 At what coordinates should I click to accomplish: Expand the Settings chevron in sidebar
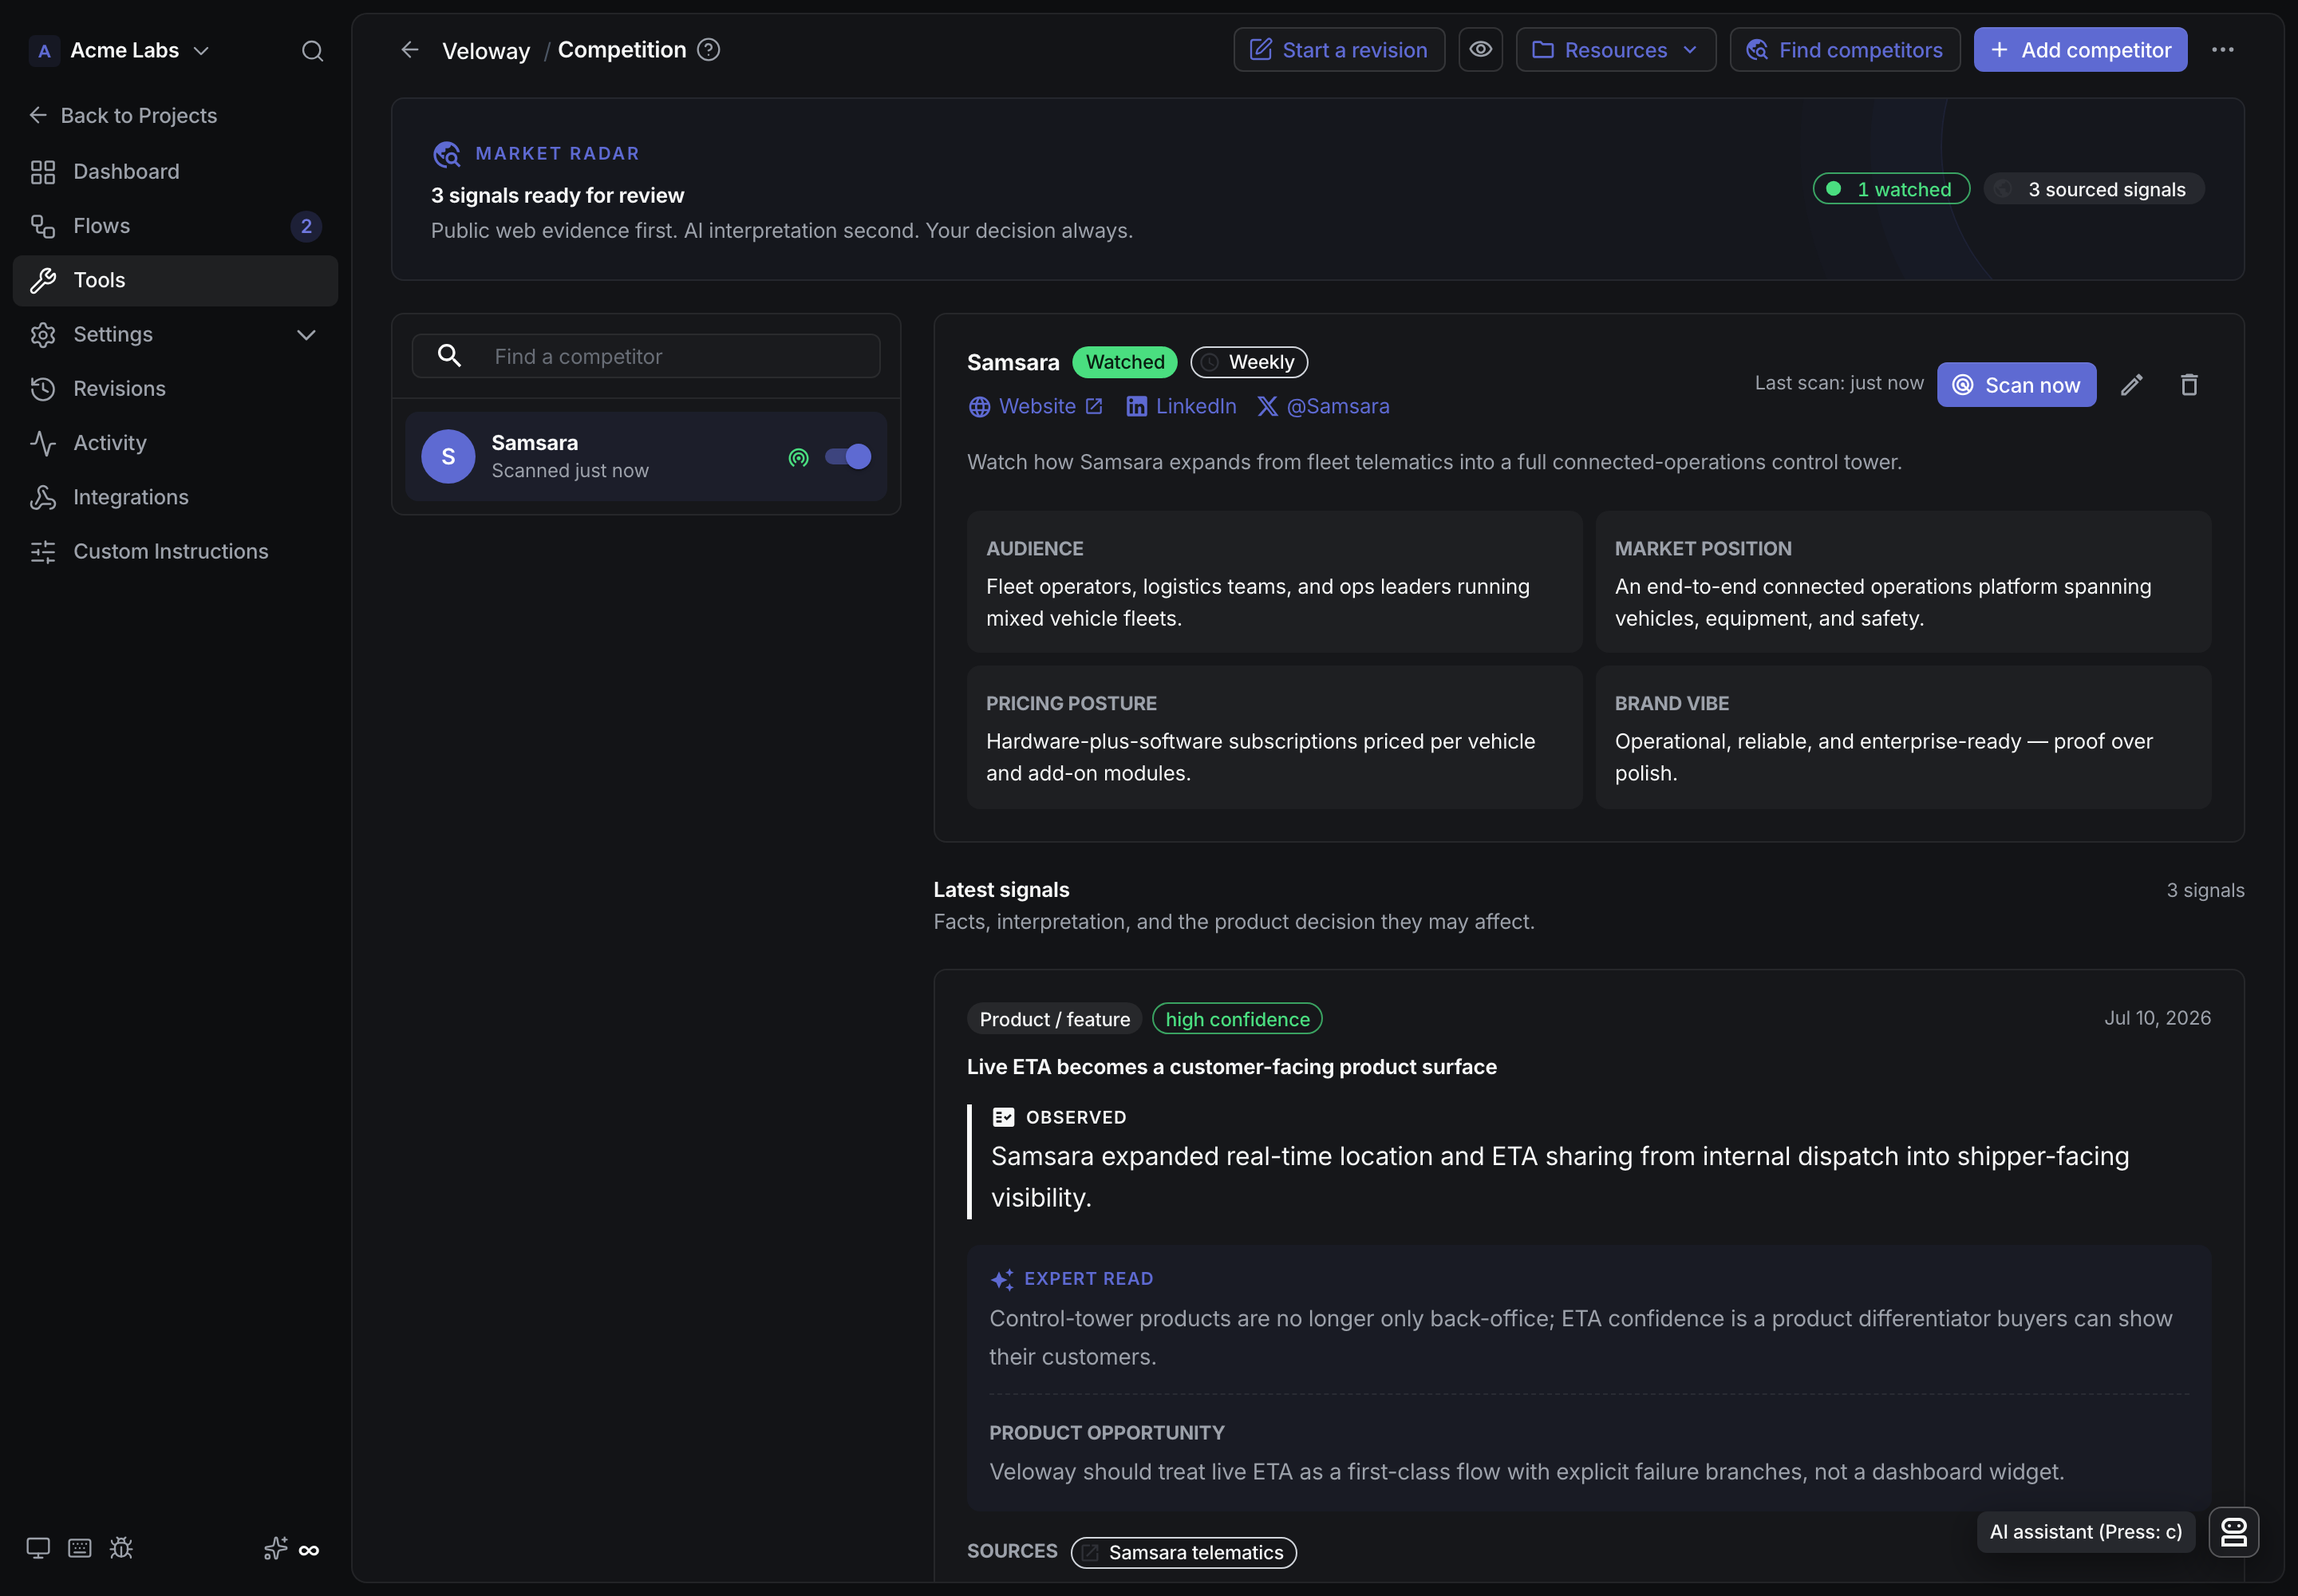click(x=306, y=334)
